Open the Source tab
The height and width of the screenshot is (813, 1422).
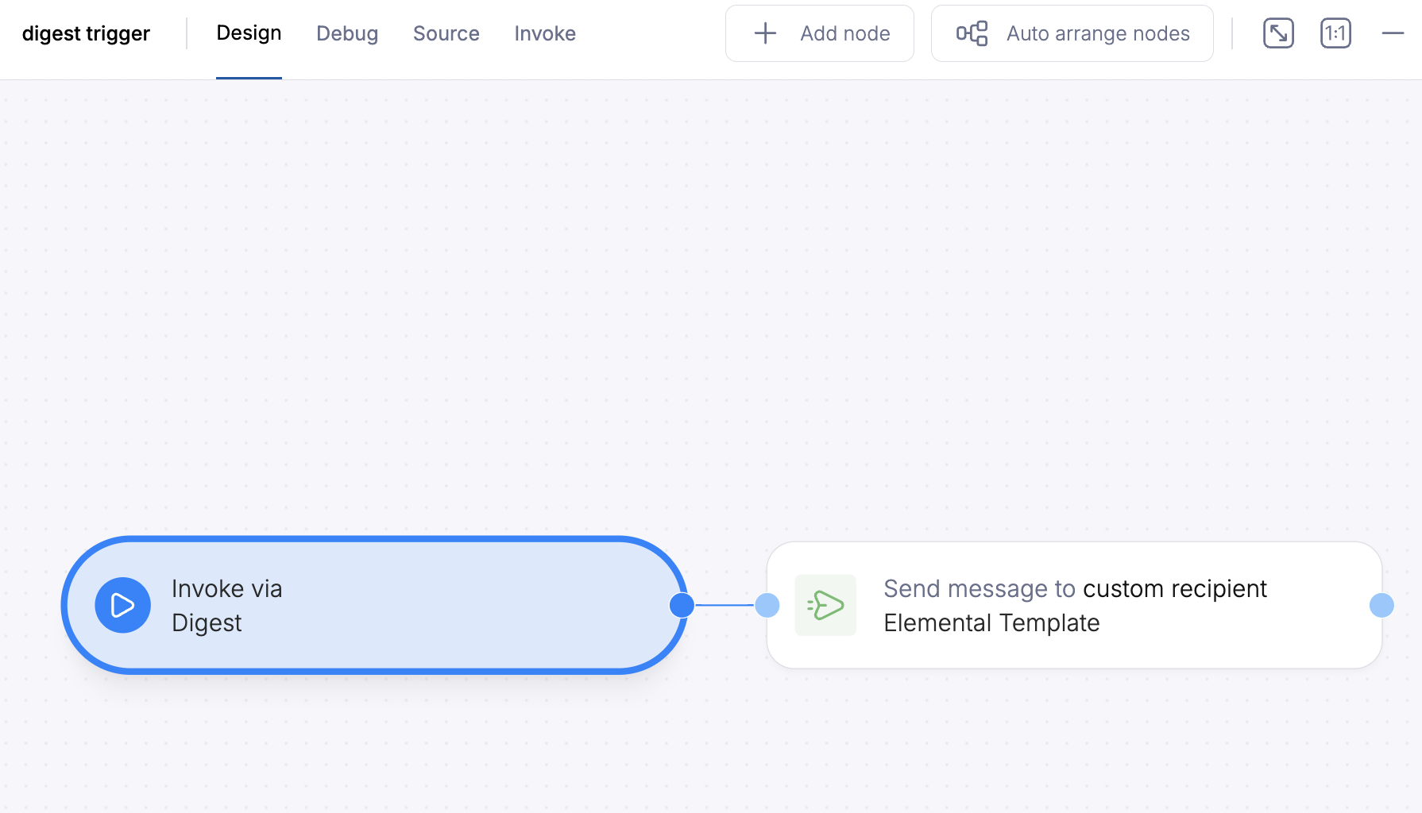[446, 33]
